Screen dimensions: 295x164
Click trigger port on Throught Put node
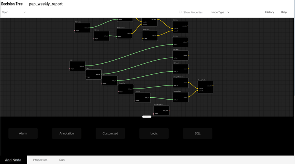[118, 92]
